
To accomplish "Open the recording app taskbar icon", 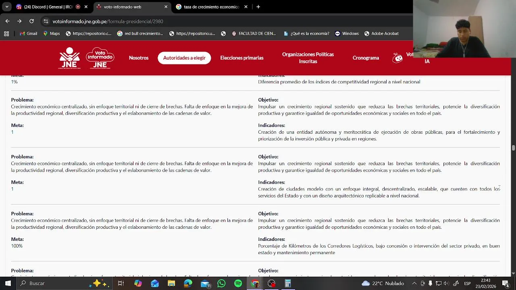I will coord(272,284).
